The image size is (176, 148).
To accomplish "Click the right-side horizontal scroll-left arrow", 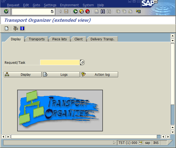I will click(x=163, y=137).
